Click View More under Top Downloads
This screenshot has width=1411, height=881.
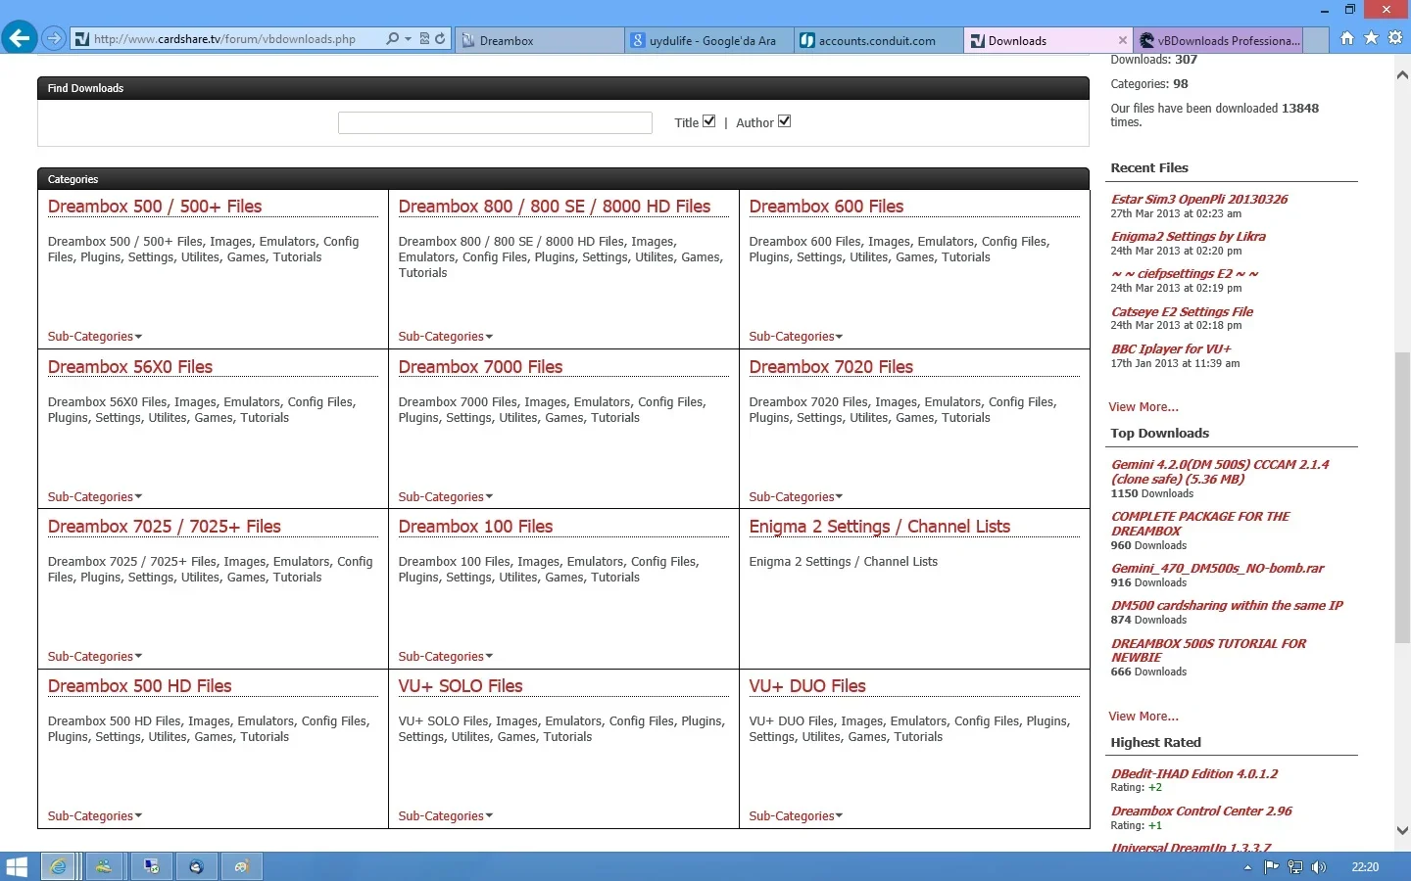[1143, 717]
